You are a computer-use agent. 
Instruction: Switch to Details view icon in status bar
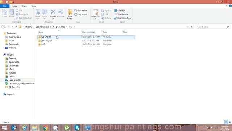point(226,122)
